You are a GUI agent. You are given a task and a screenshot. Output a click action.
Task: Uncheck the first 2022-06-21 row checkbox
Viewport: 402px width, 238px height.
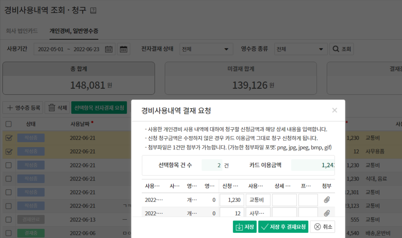(x=8, y=138)
